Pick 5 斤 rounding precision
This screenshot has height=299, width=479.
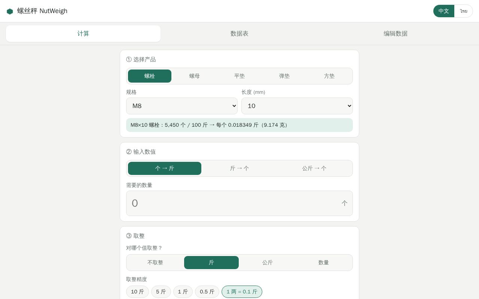(x=161, y=292)
